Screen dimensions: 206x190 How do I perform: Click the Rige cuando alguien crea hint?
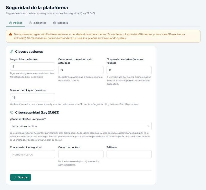32,75
